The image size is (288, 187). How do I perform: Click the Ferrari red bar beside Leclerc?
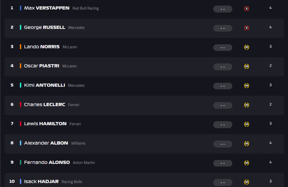(x=21, y=105)
